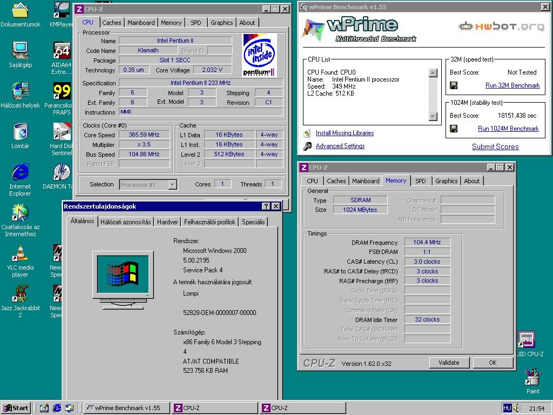553x415 pixels.
Task: Open the Dokumentumok desktop folder icon
Action: (x=20, y=11)
